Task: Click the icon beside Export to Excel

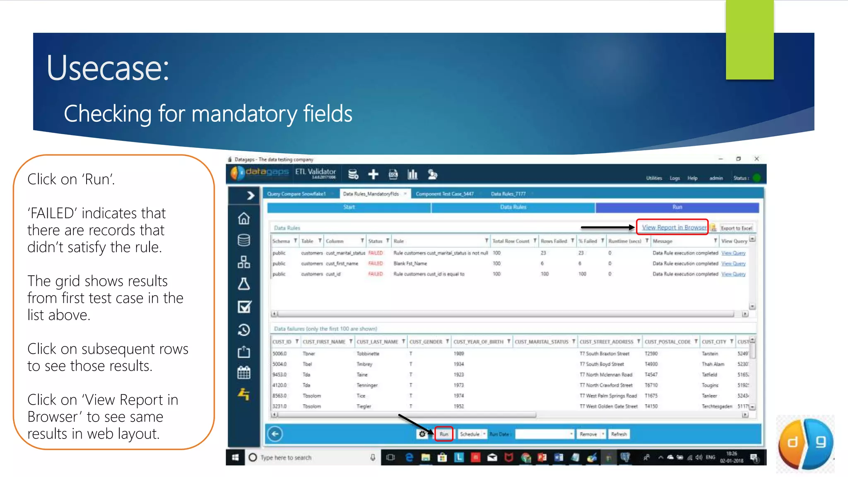Action: coord(713,228)
